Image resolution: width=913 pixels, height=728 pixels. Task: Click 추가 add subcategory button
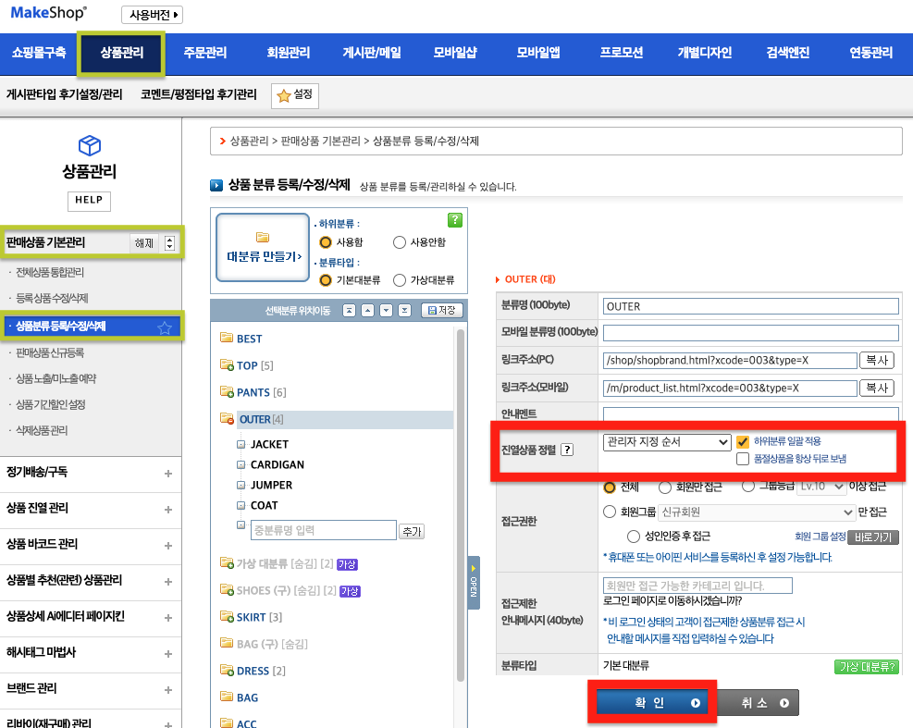coord(412,531)
